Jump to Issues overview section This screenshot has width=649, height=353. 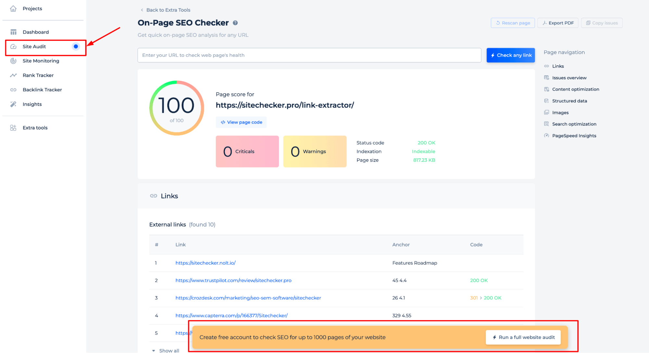click(569, 78)
